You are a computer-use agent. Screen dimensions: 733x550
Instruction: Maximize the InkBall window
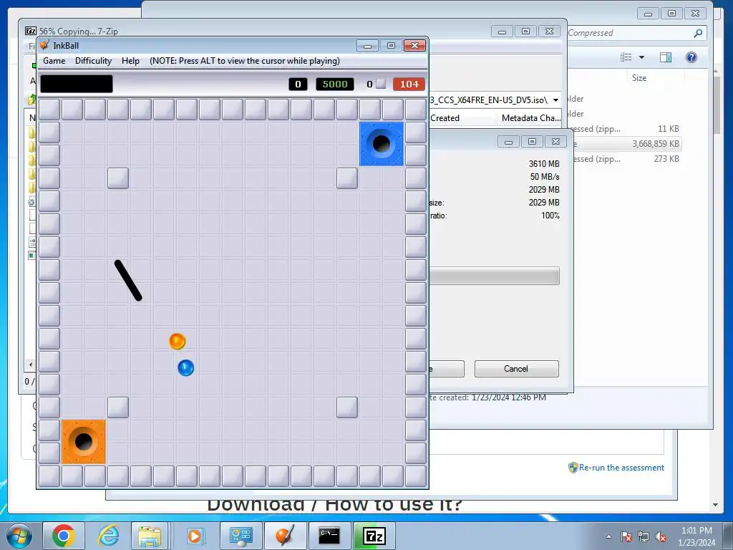392,45
